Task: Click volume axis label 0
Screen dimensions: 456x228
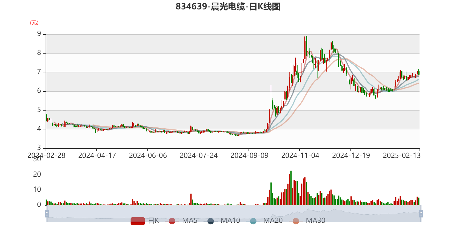Action: pos(39,204)
